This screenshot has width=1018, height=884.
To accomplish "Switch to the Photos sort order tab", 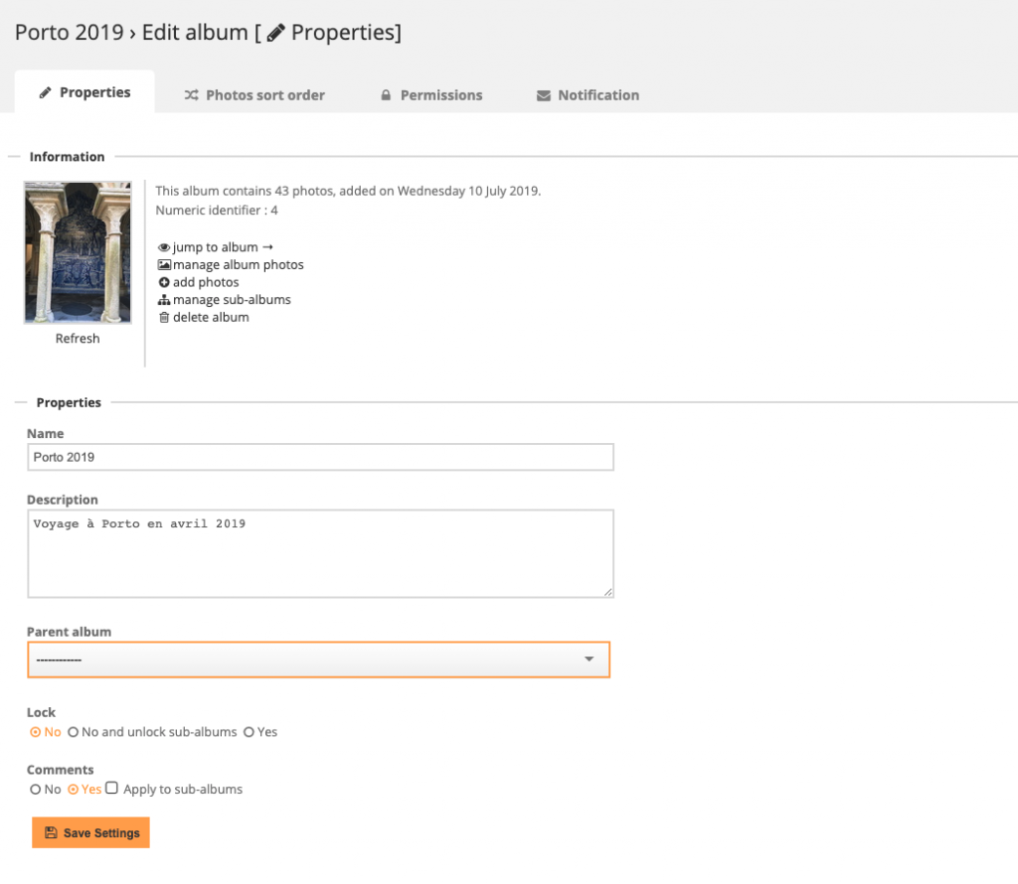I will point(254,94).
